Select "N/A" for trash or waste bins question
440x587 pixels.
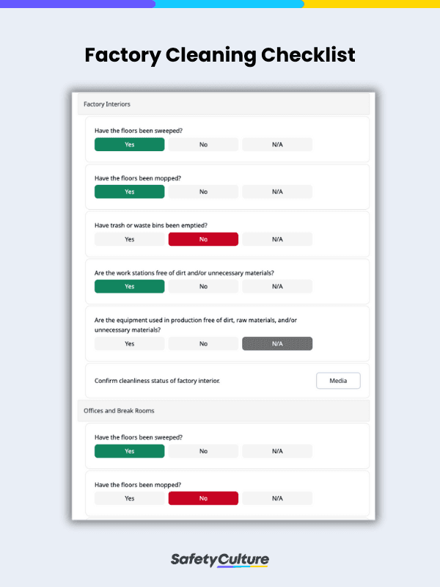click(x=277, y=238)
